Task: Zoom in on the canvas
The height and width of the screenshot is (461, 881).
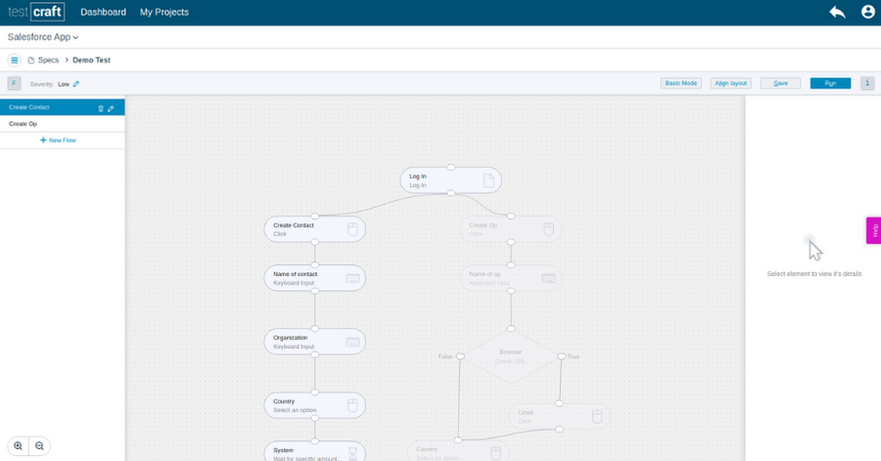Action: [19, 446]
